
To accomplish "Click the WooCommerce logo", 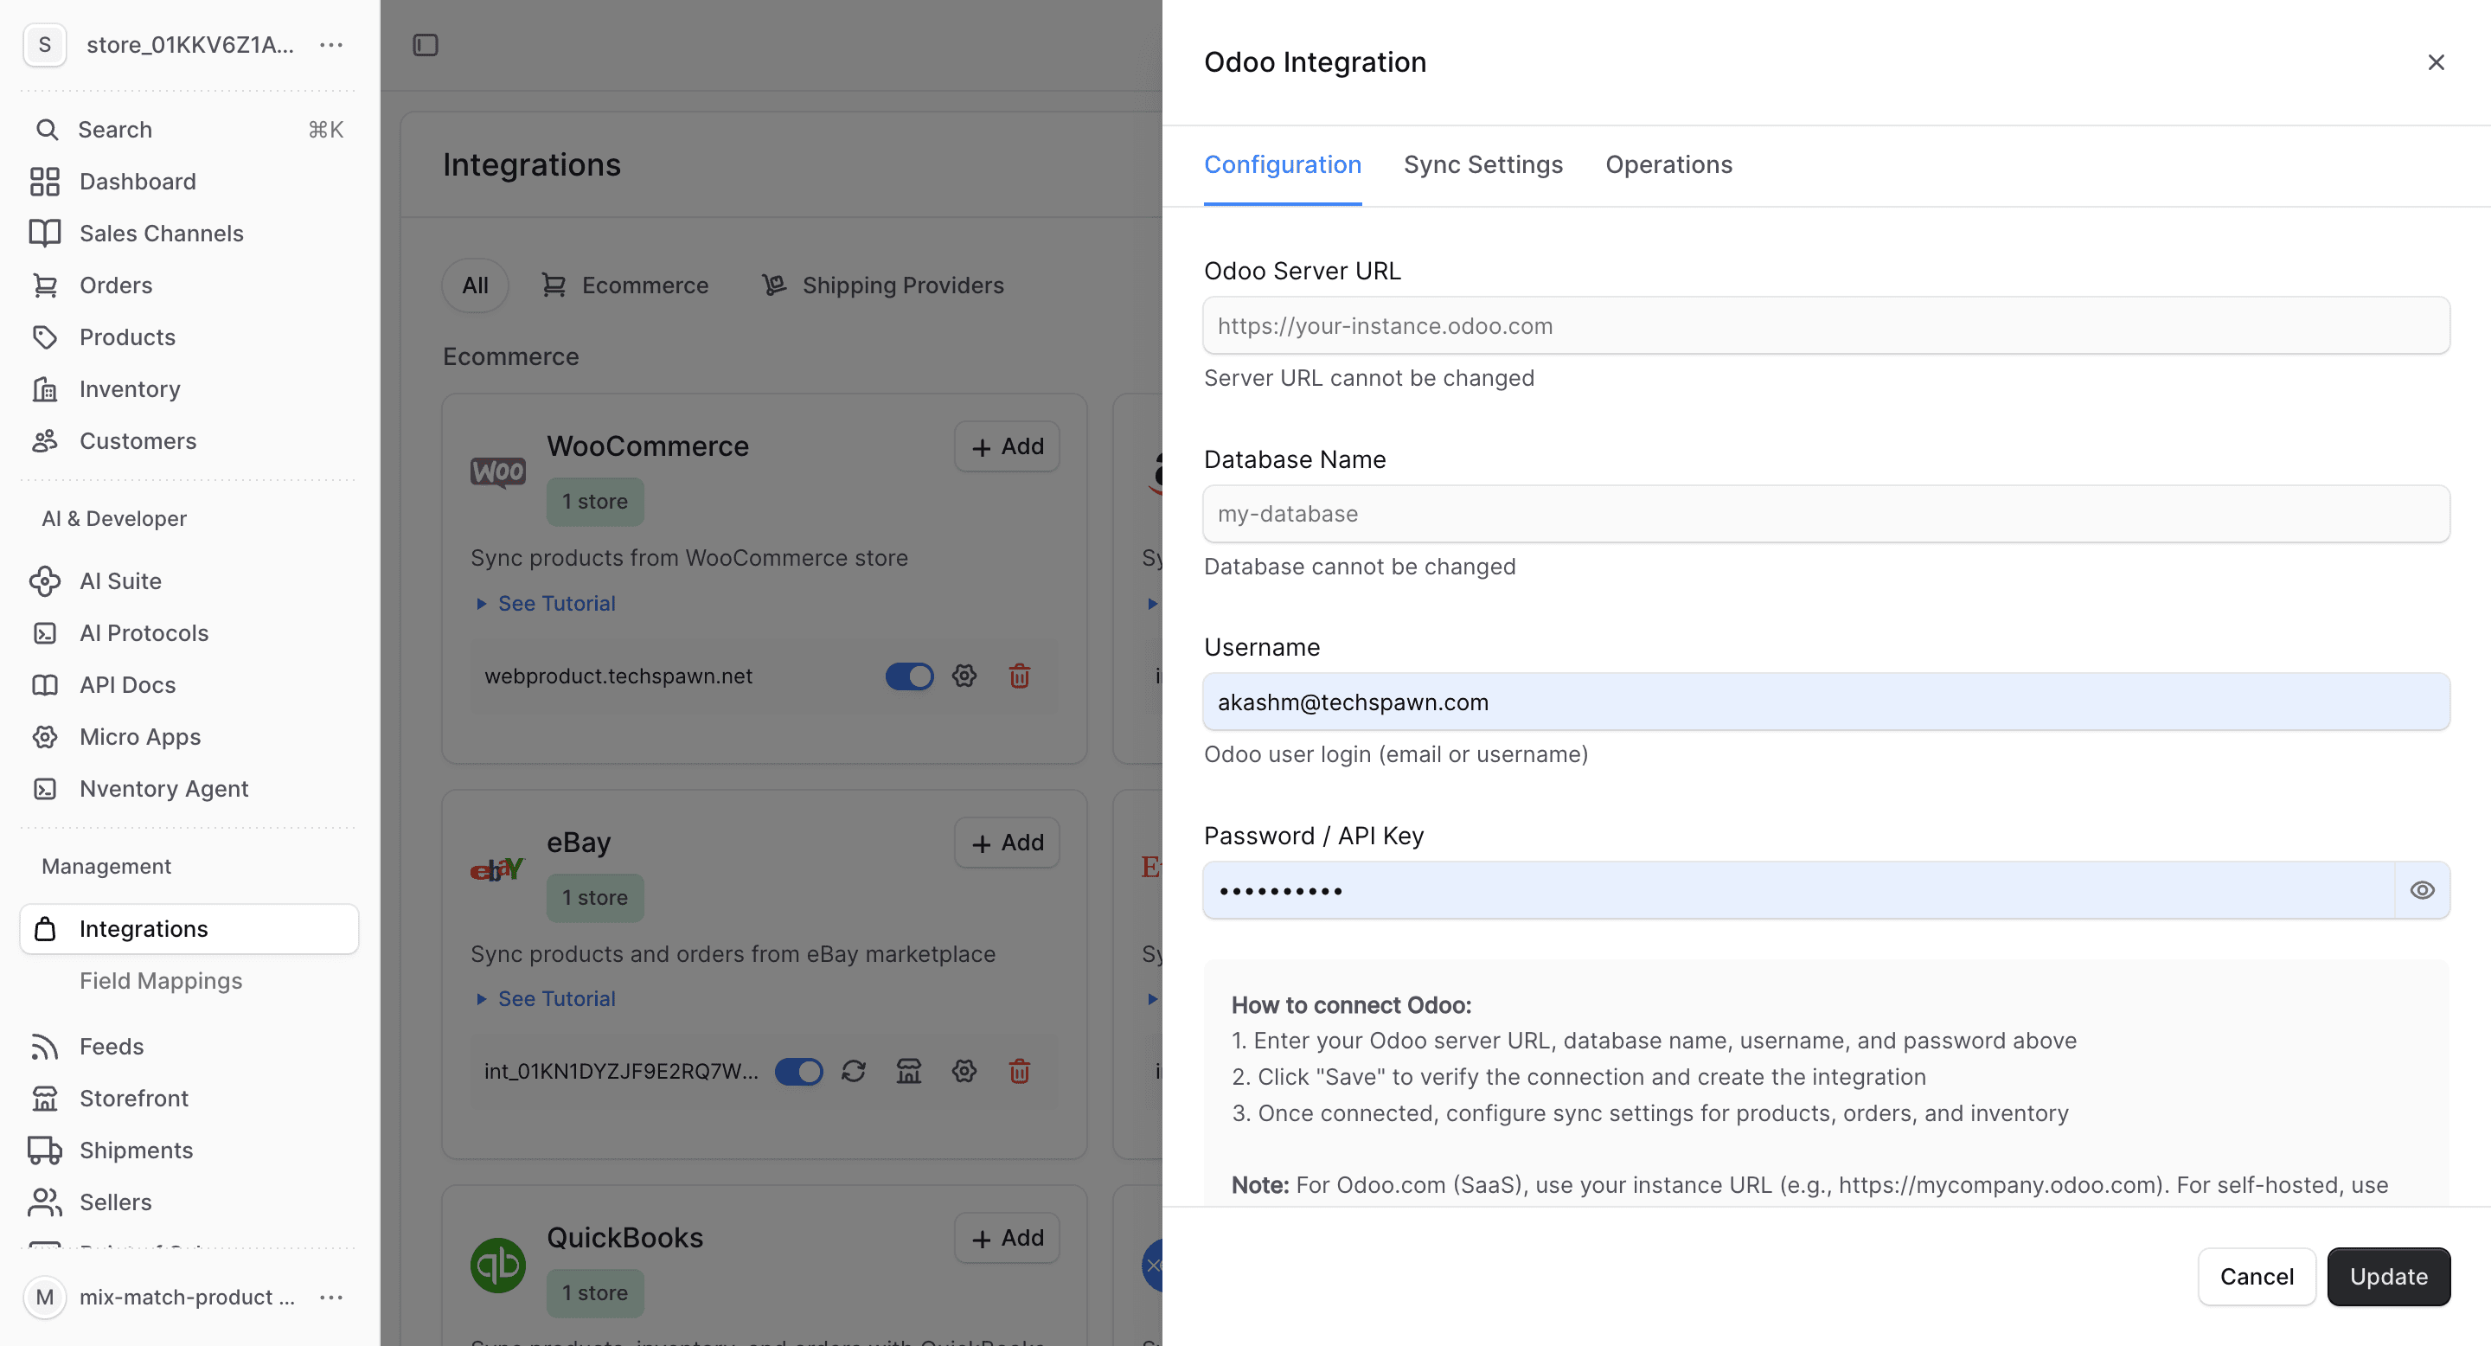I will click(498, 471).
